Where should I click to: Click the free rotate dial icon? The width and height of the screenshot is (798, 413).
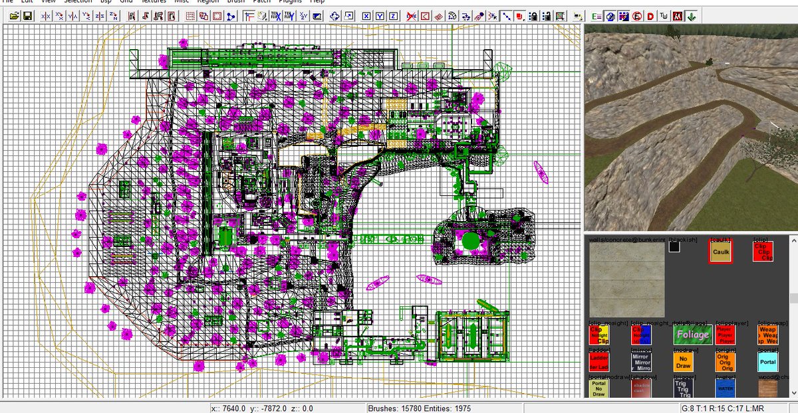click(452, 16)
